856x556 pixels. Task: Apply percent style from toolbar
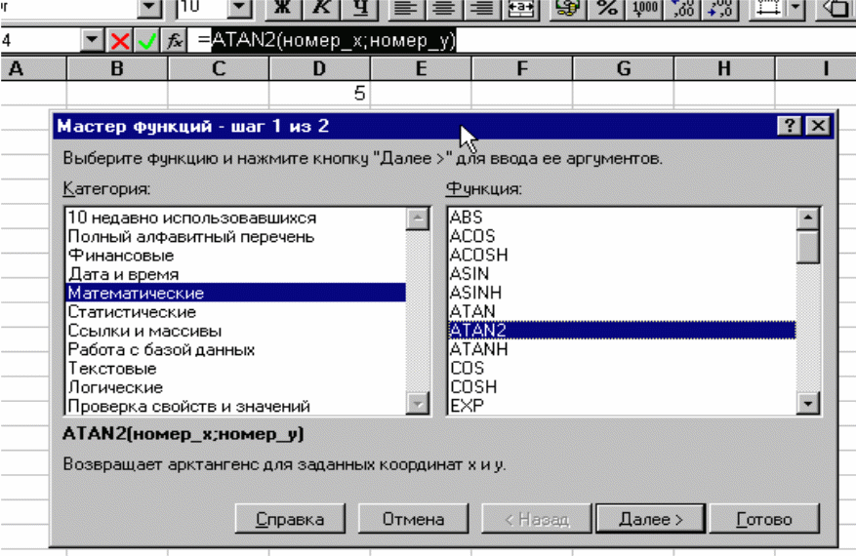point(607,10)
